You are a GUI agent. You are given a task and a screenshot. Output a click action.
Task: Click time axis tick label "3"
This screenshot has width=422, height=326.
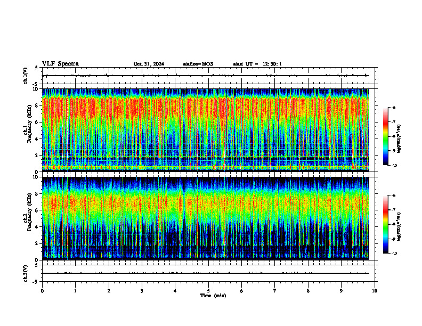click(142, 291)
